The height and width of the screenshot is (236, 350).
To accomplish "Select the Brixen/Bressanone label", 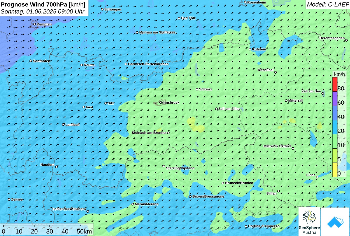I will tap(208, 196).
